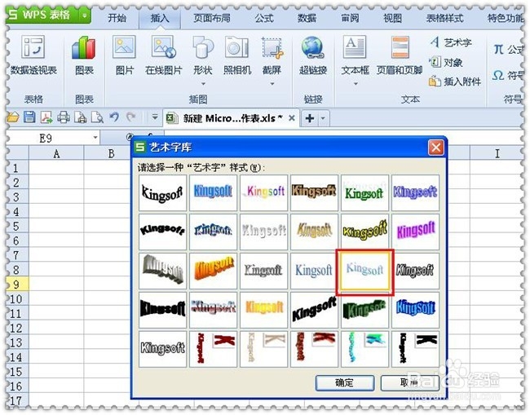
Task: Click the 公式 pi formula icon
Action: pos(499,50)
